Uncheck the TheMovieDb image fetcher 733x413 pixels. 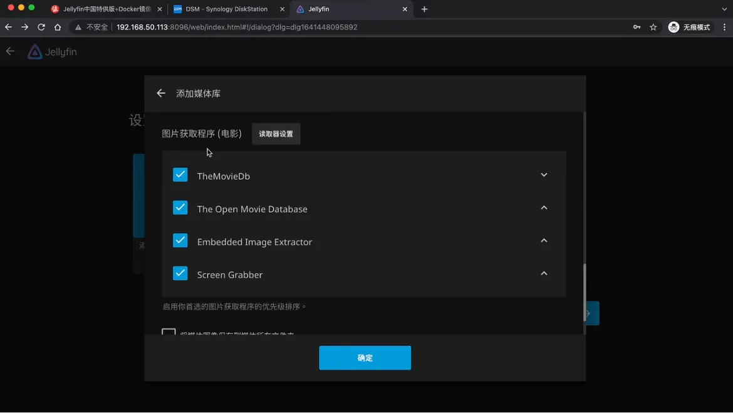180,175
